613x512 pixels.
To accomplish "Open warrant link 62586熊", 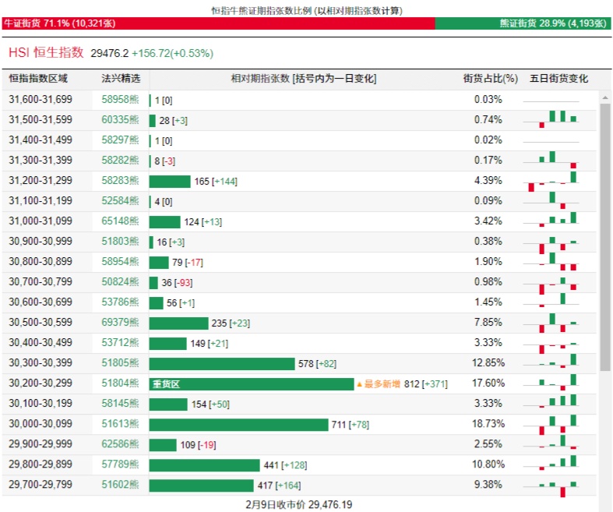I will pyautogui.click(x=120, y=444).
